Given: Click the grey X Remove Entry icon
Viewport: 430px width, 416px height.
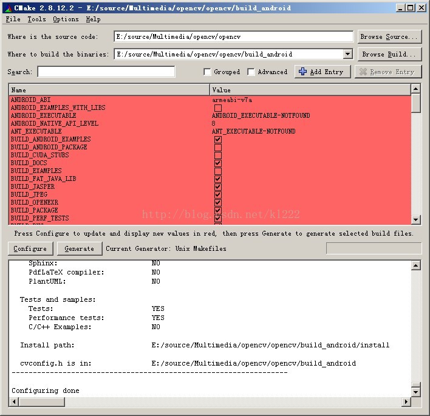Looking at the screenshot, I should [x=363, y=72].
